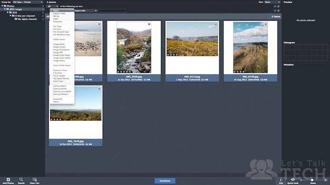Image resolution: width=330 pixels, height=185 pixels.
Task: Click the '5 items' count label
Action: click(x=276, y=17)
